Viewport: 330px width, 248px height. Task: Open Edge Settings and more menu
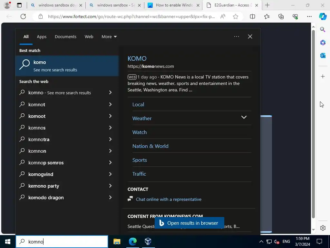(309, 16)
